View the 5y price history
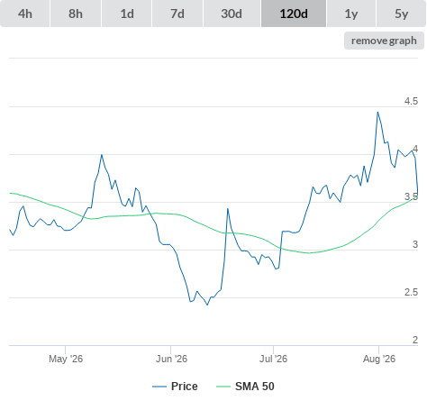 (401, 14)
